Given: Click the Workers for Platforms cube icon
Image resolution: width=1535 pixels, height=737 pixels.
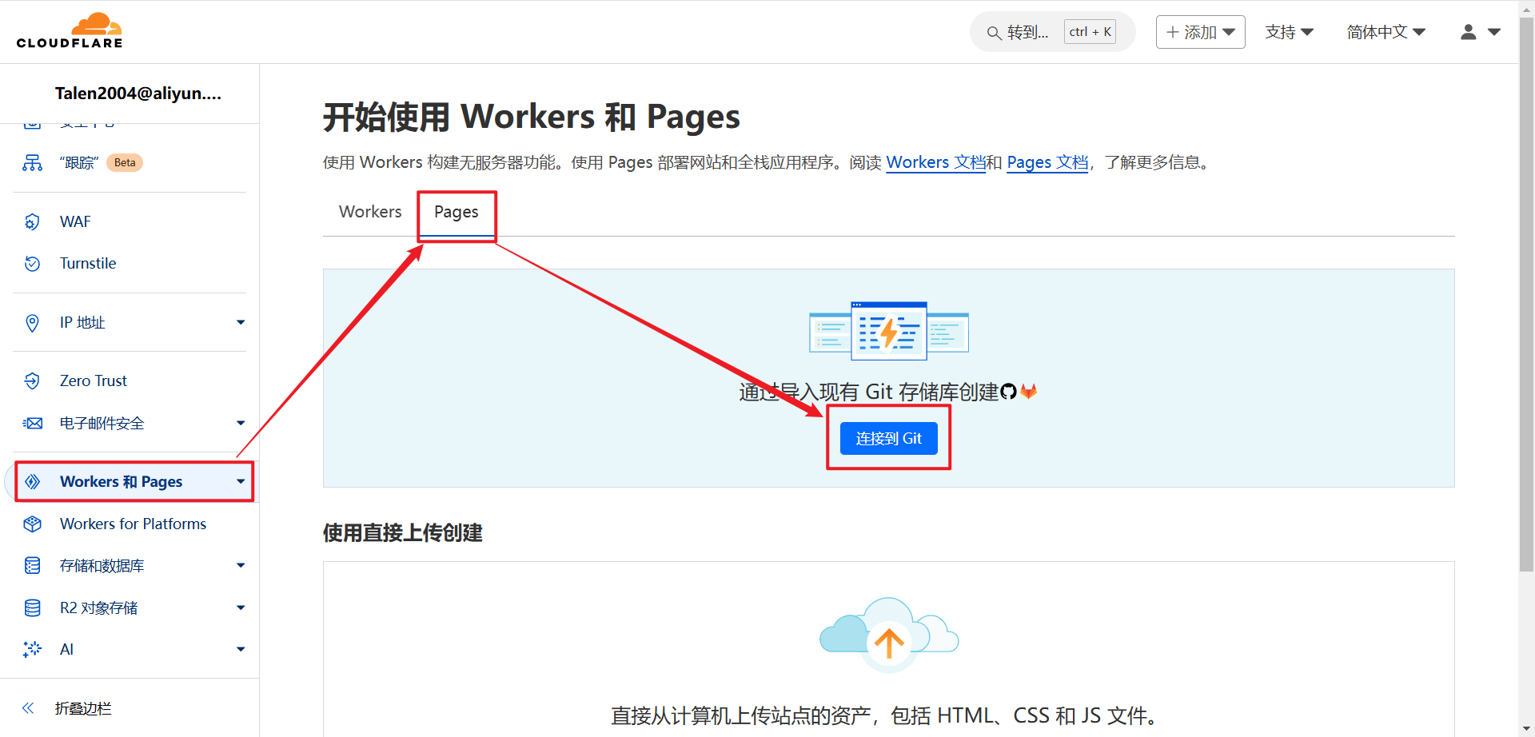Looking at the screenshot, I should click(x=32, y=524).
